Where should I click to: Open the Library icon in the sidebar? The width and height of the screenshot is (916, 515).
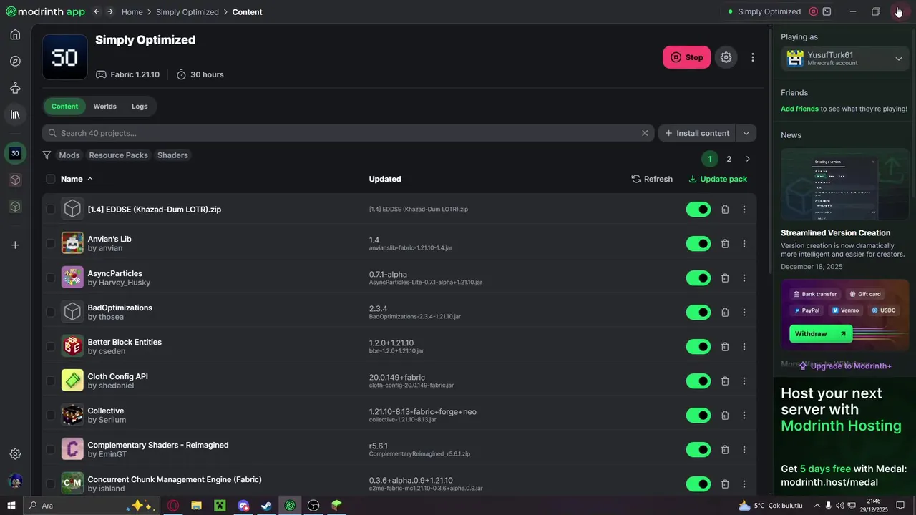(15, 114)
